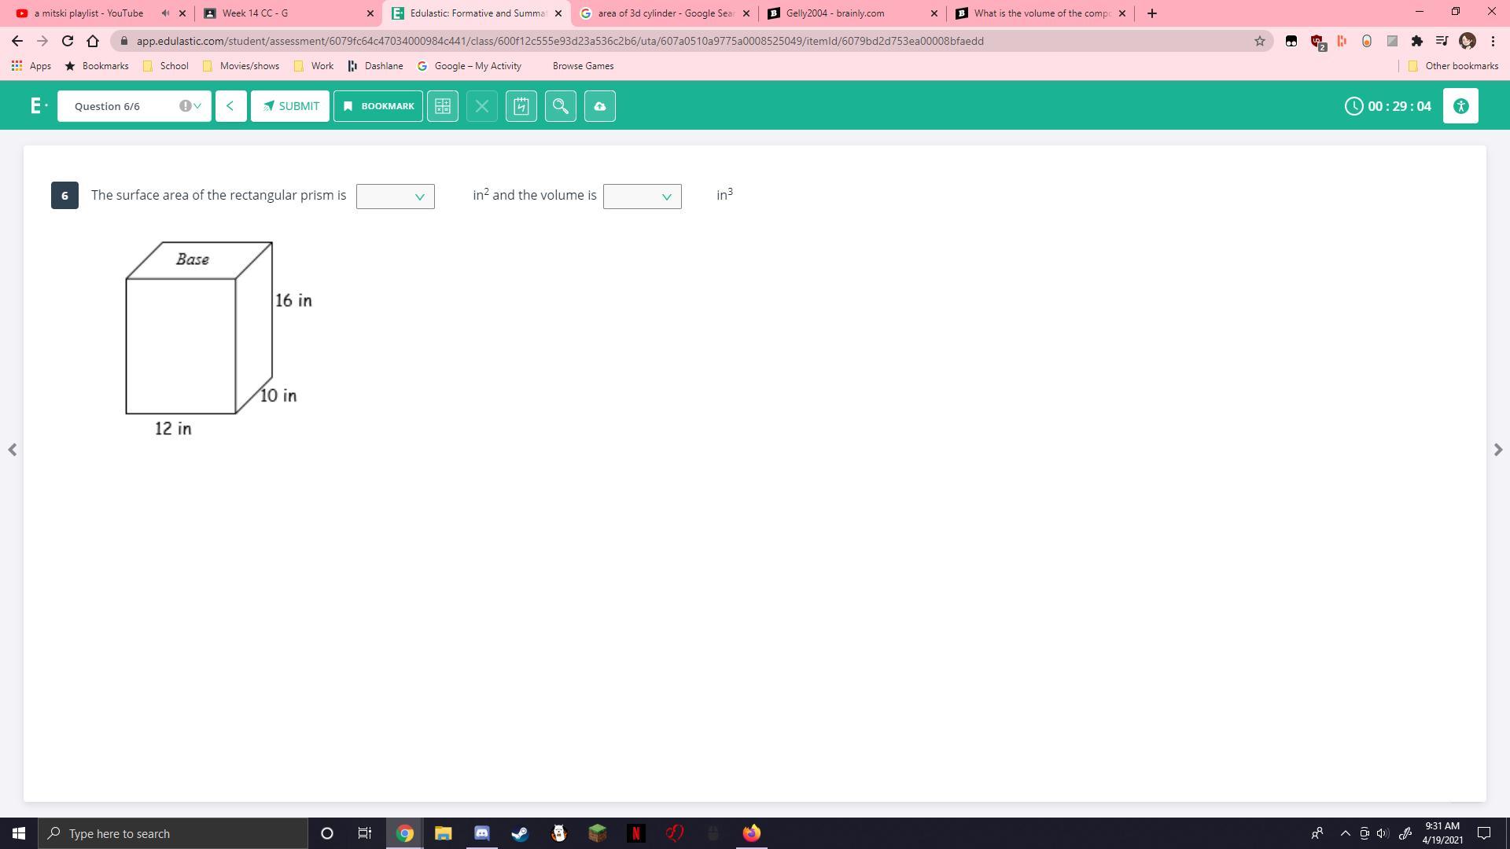Open the calculator tool
Screen dimensions: 1510x849
pyautogui.click(x=442, y=106)
